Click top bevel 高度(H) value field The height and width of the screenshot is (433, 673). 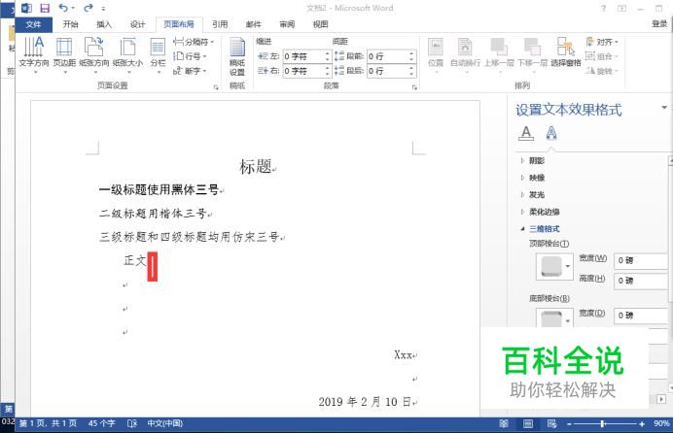click(x=641, y=281)
